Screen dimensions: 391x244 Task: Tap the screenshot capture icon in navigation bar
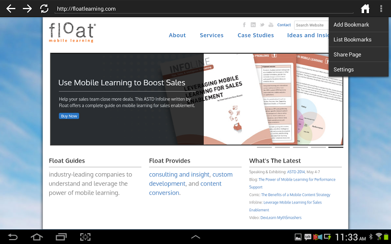pyautogui.click(x=85, y=237)
